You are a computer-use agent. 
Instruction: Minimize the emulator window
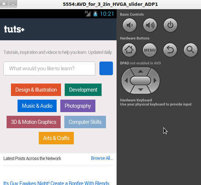click(13, 4)
